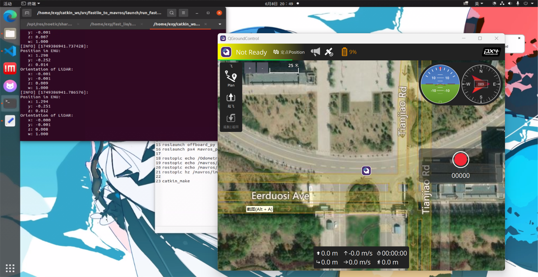
Task: Click the microphone icon in system tray
Action: point(518,4)
